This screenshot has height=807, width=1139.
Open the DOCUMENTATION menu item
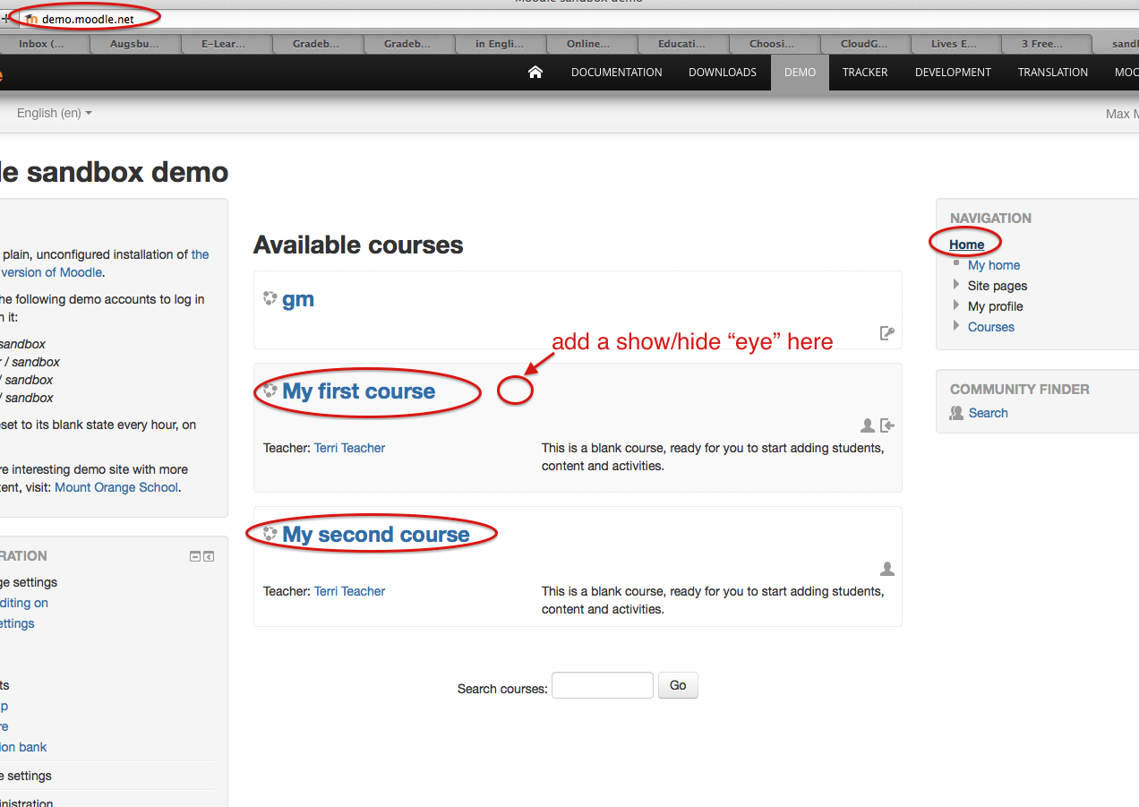click(x=617, y=73)
